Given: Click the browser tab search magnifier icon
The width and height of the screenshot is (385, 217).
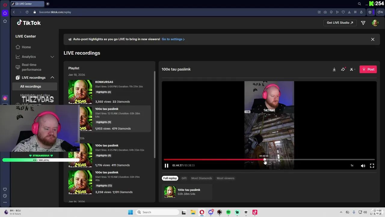Looking at the screenshot, I should (x=359, y=4).
